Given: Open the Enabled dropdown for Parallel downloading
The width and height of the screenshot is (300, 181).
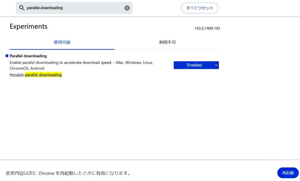Looking at the screenshot, I should 194,65.
